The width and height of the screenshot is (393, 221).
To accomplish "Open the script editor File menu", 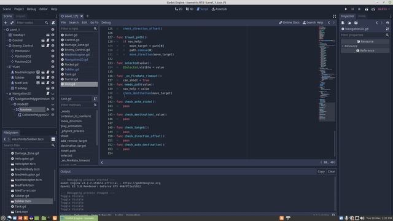I will (x=63, y=23).
